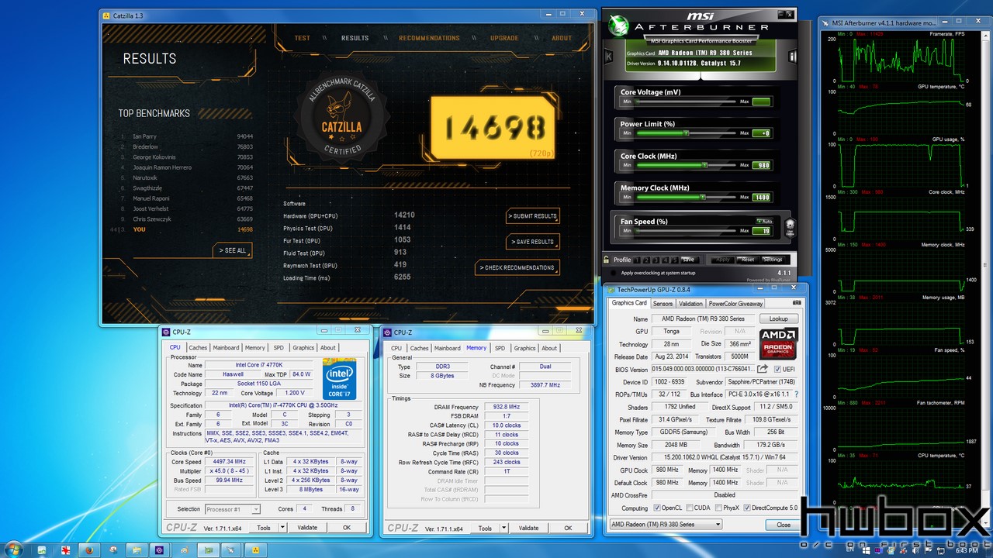Toggle the DirectCompute 5.0 checkbox

[747, 508]
